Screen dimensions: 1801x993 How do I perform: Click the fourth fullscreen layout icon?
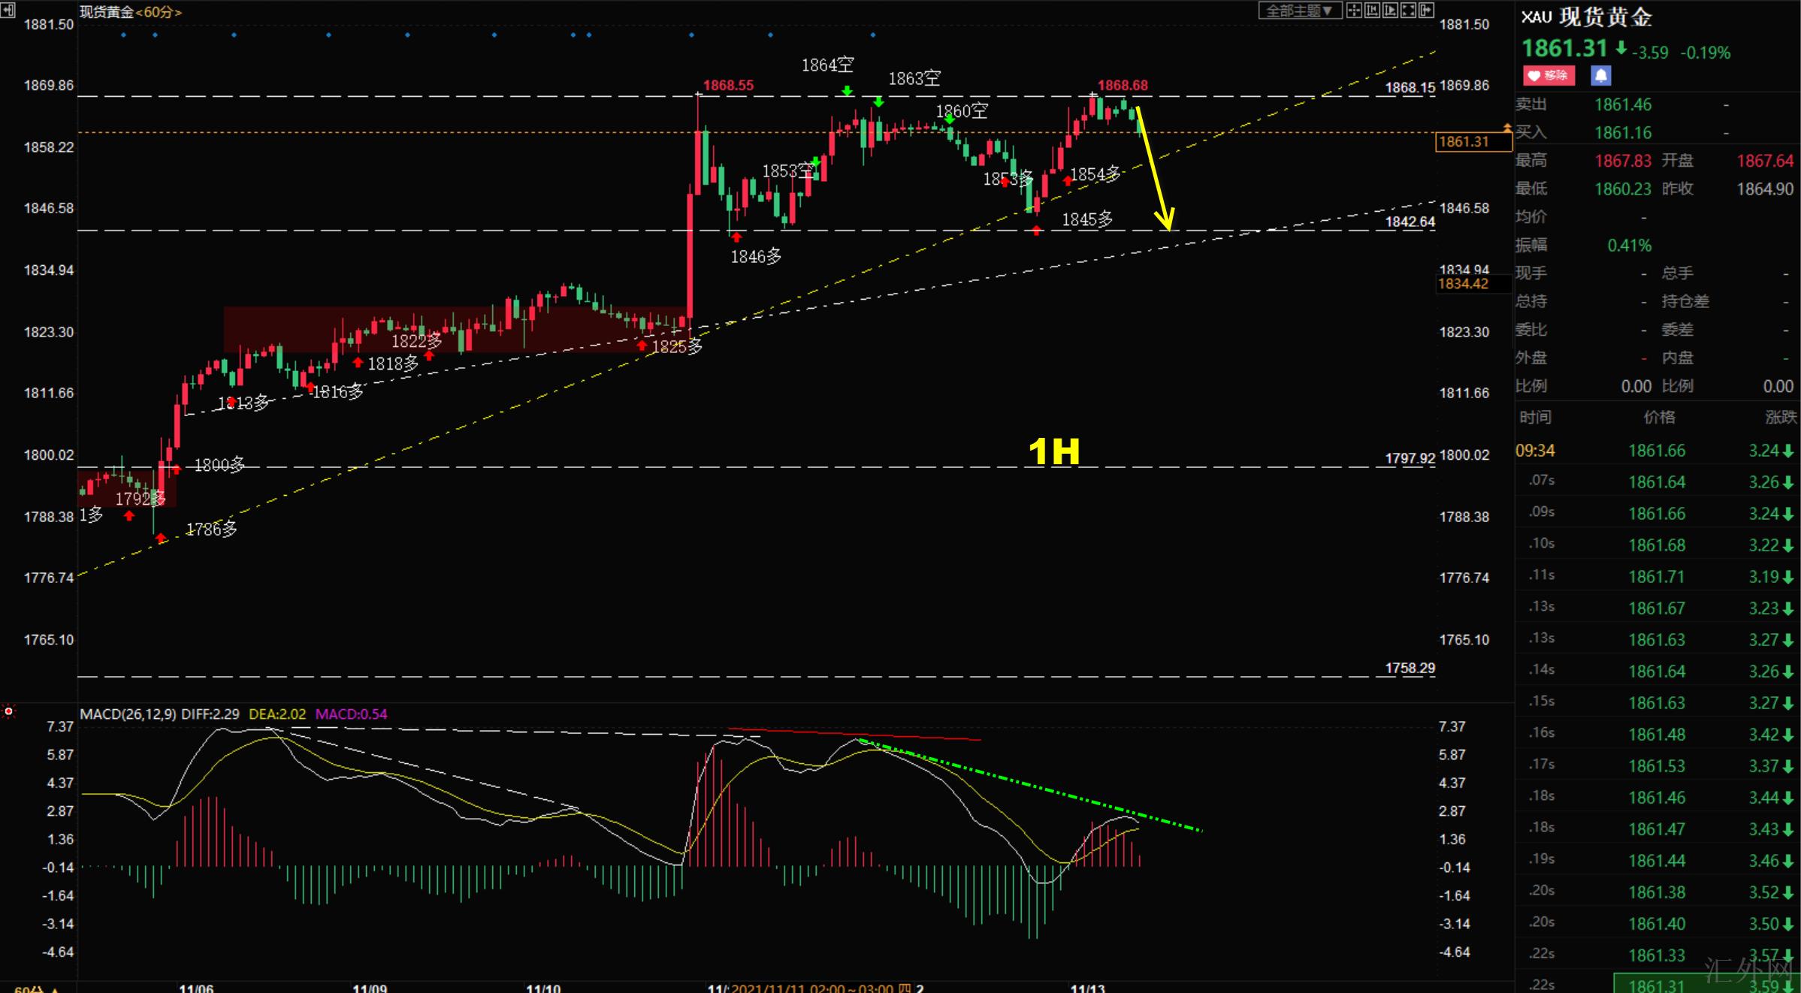pos(1408,11)
